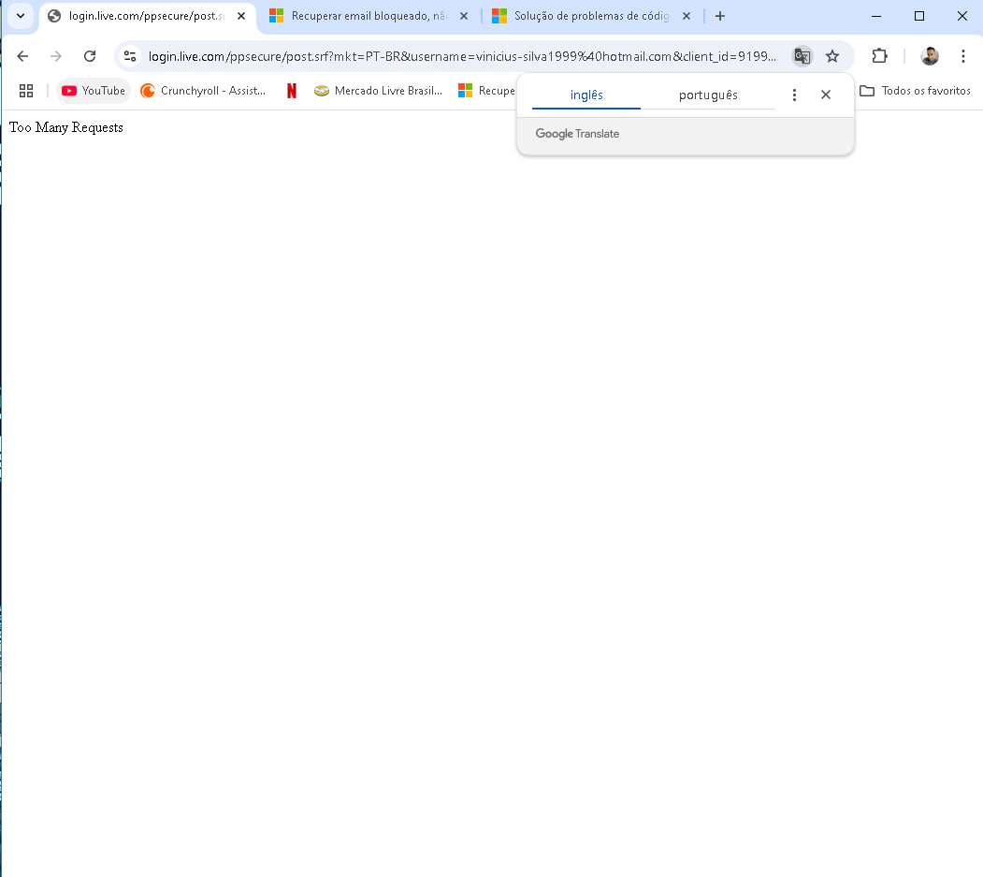Open Crunchyroll bookmark
This screenshot has width=983, height=877.
point(203,91)
